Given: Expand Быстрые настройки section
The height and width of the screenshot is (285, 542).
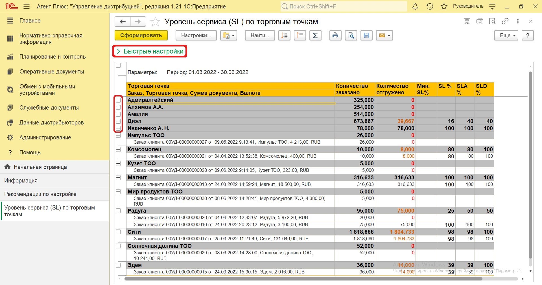Looking at the screenshot, I should [x=150, y=51].
